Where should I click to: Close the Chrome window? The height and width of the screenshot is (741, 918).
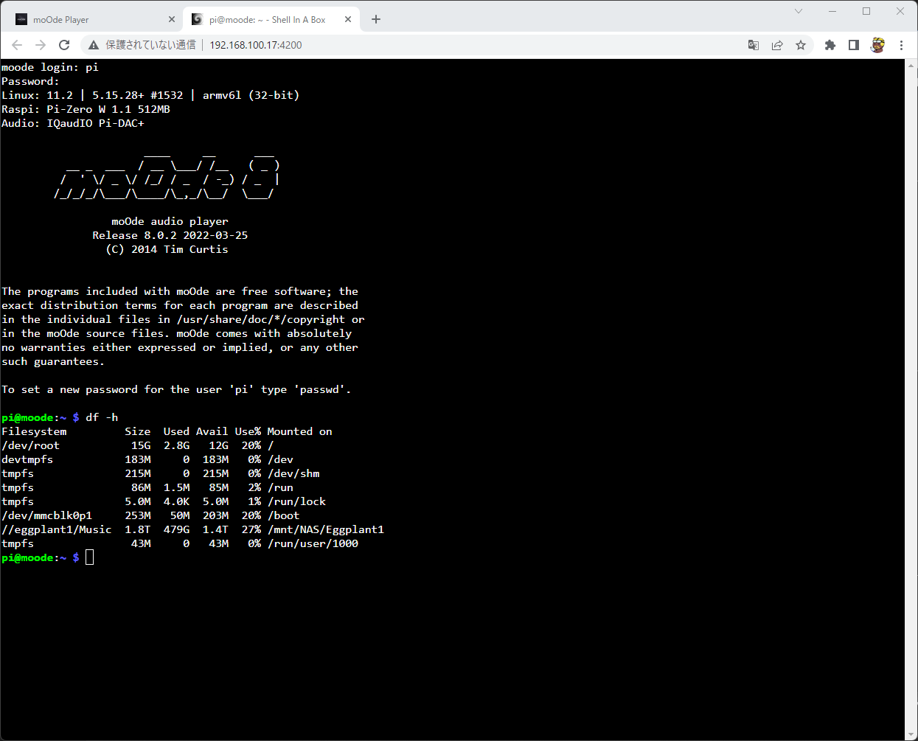pos(900,11)
